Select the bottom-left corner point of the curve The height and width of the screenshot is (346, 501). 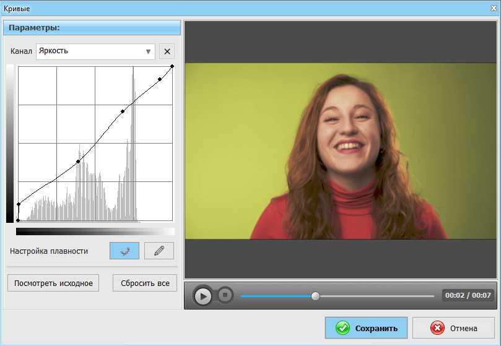pos(18,220)
